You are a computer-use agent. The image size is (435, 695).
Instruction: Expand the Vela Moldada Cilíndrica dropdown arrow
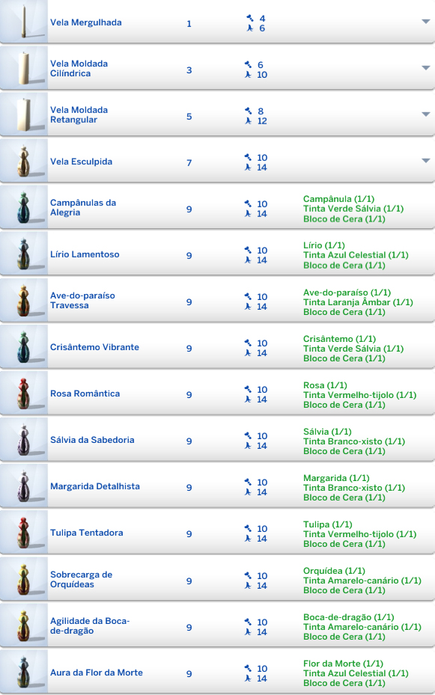pos(426,68)
